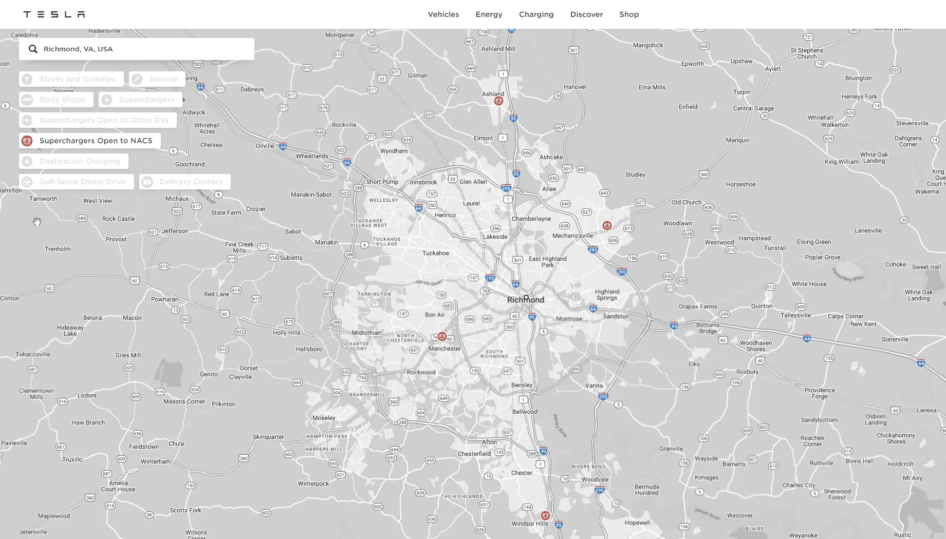
Task: Click the Chesterfield map label
Action: pyautogui.click(x=474, y=454)
